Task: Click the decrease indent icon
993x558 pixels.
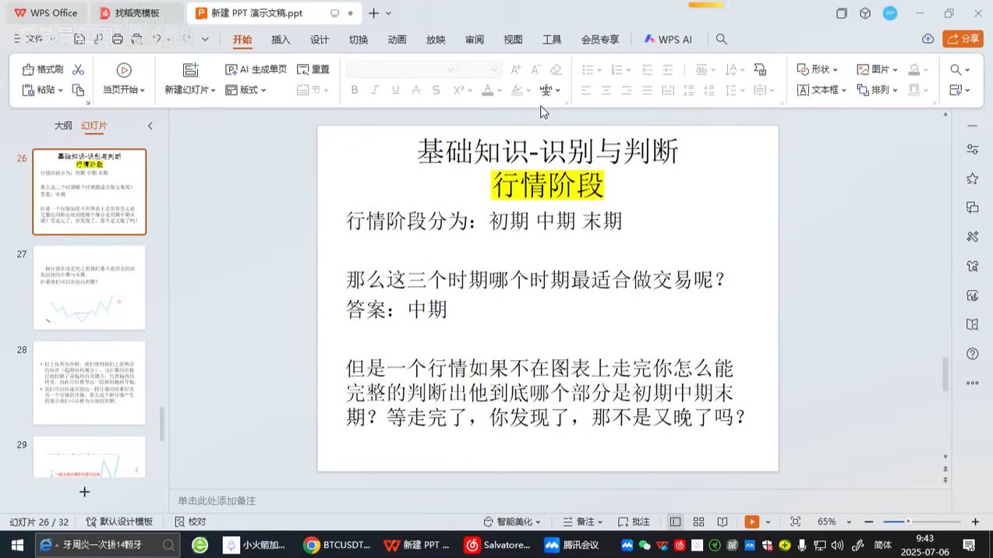Action: 647,69
